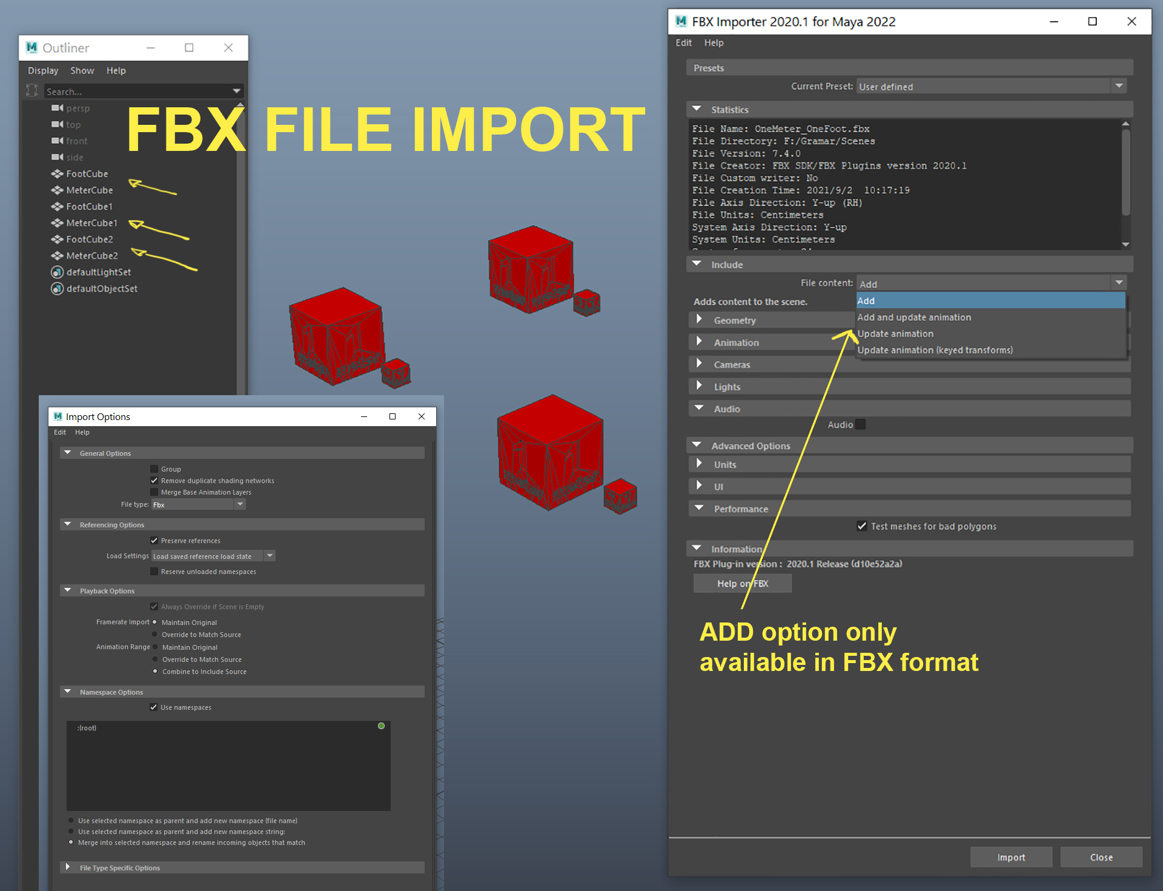Click the top camera icon

[58, 124]
